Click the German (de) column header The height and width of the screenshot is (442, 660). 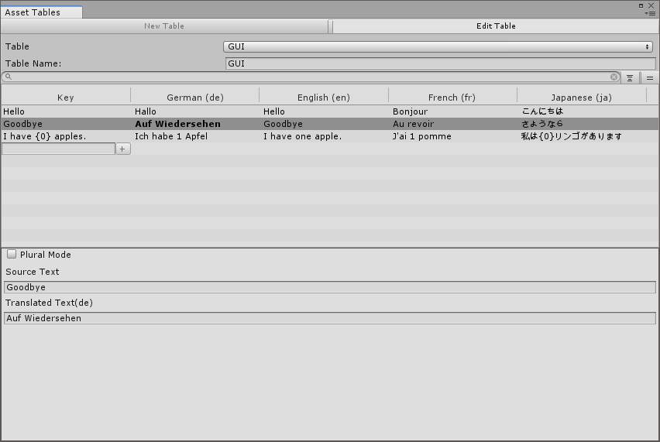point(195,98)
